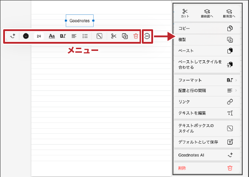Open テキストボックスのスタイル menu entry
Image resolution: width=249 pixels, height=177 pixels.
pos(207,128)
